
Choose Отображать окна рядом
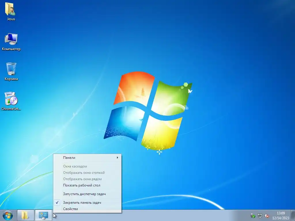point(87,179)
